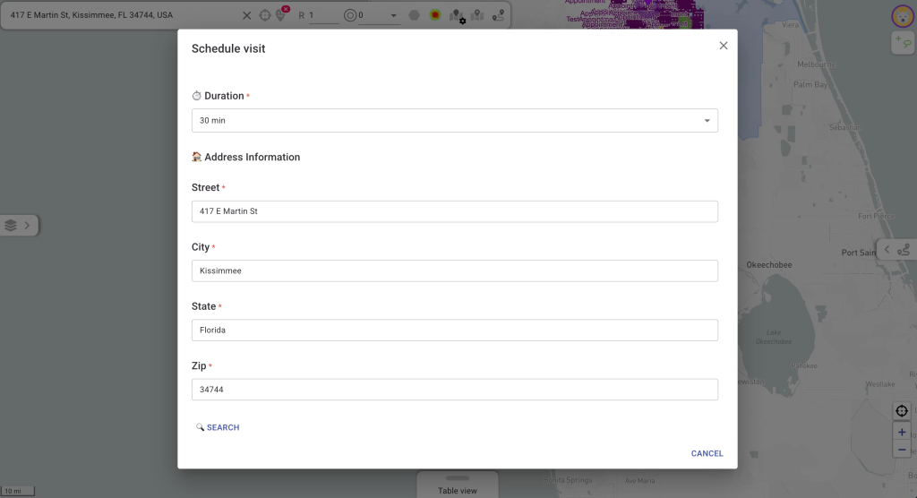The height and width of the screenshot is (498, 917).
Task: Click the City field containing Kissimmee
Action: pyautogui.click(x=454, y=270)
